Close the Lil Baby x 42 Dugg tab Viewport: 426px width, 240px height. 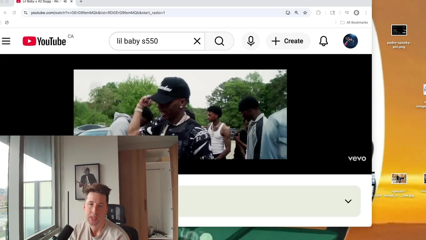click(x=71, y=2)
